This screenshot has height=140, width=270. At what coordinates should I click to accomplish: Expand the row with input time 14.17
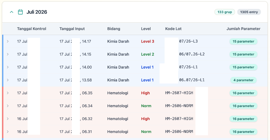tap(8, 41)
